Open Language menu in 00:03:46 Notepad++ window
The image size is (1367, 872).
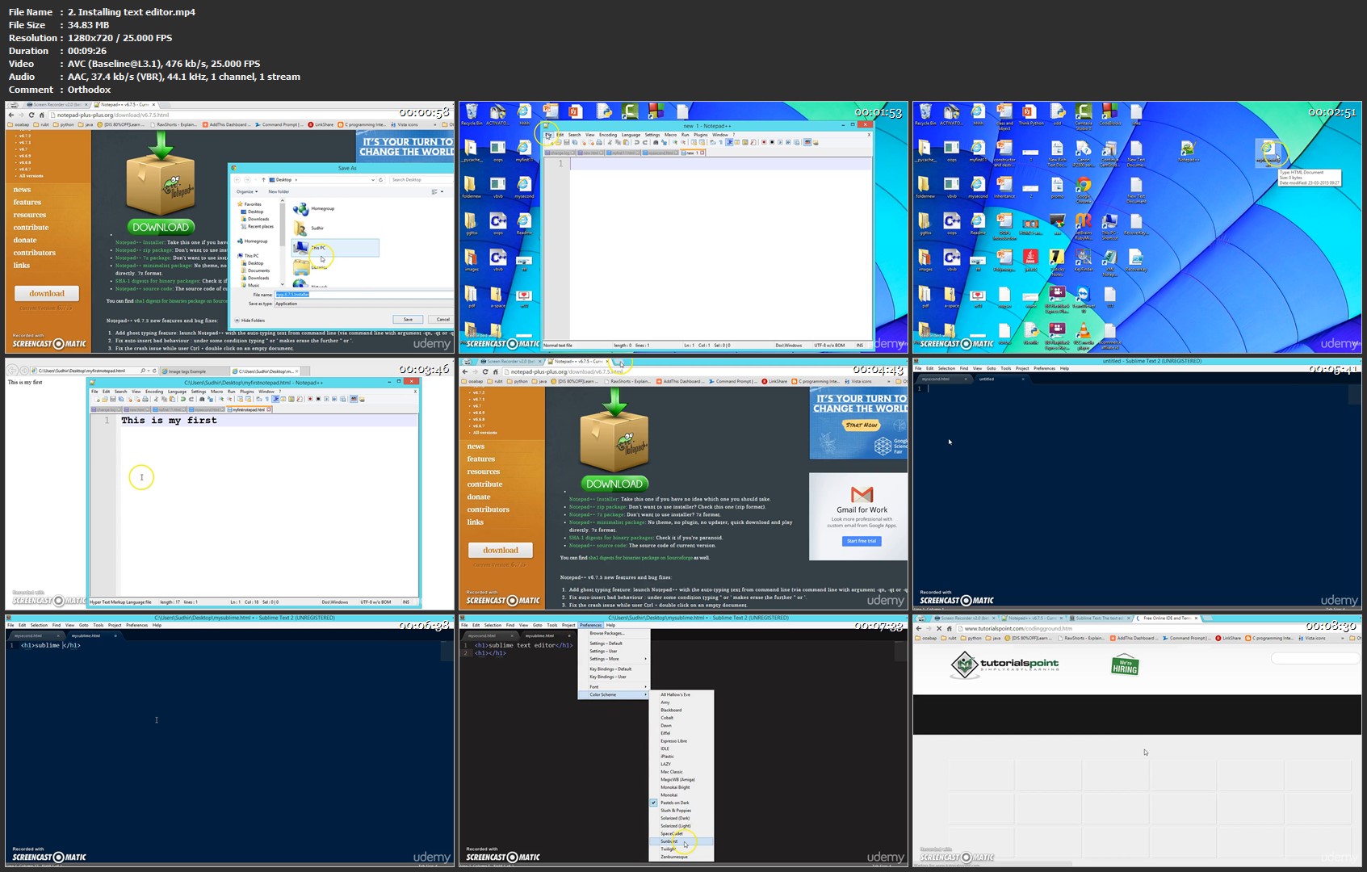pos(177,391)
